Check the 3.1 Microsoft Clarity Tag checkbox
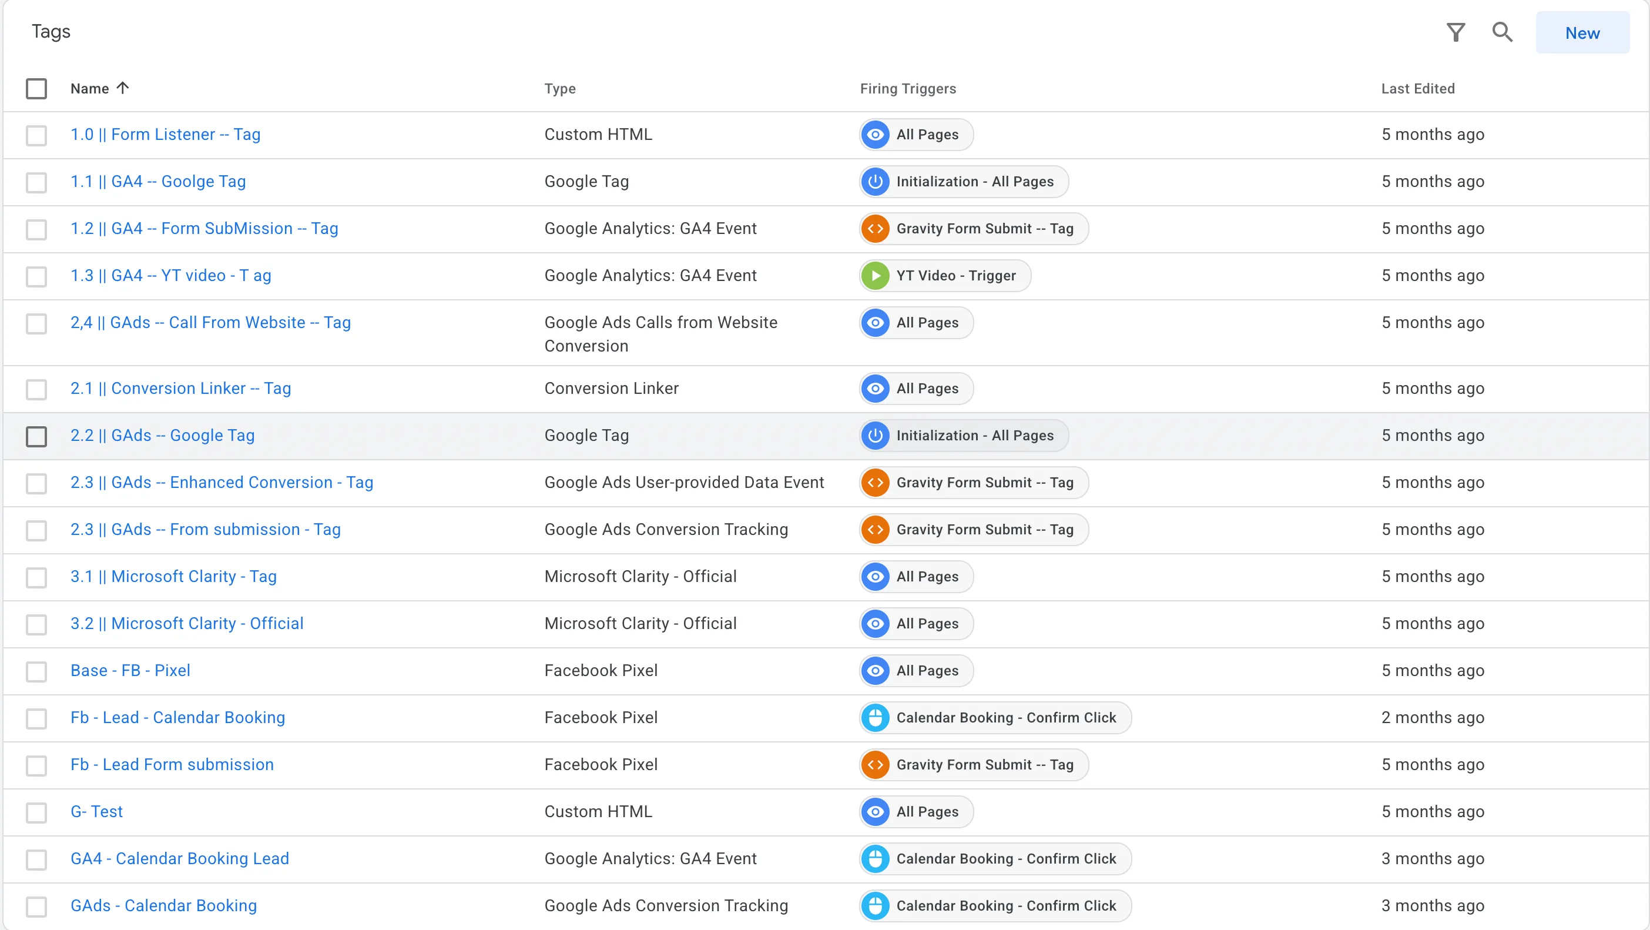The height and width of the screenshot is (930, 1650). click(36, 577)
